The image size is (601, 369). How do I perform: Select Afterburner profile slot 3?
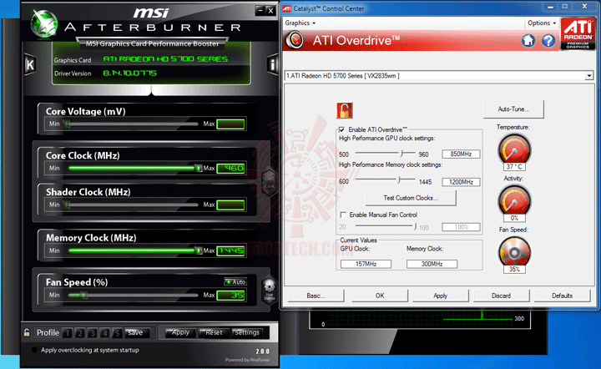[x=92, y=332]
